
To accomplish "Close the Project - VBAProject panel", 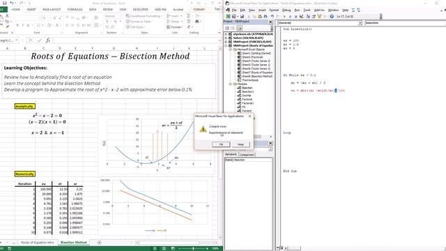I will (270, 22).
